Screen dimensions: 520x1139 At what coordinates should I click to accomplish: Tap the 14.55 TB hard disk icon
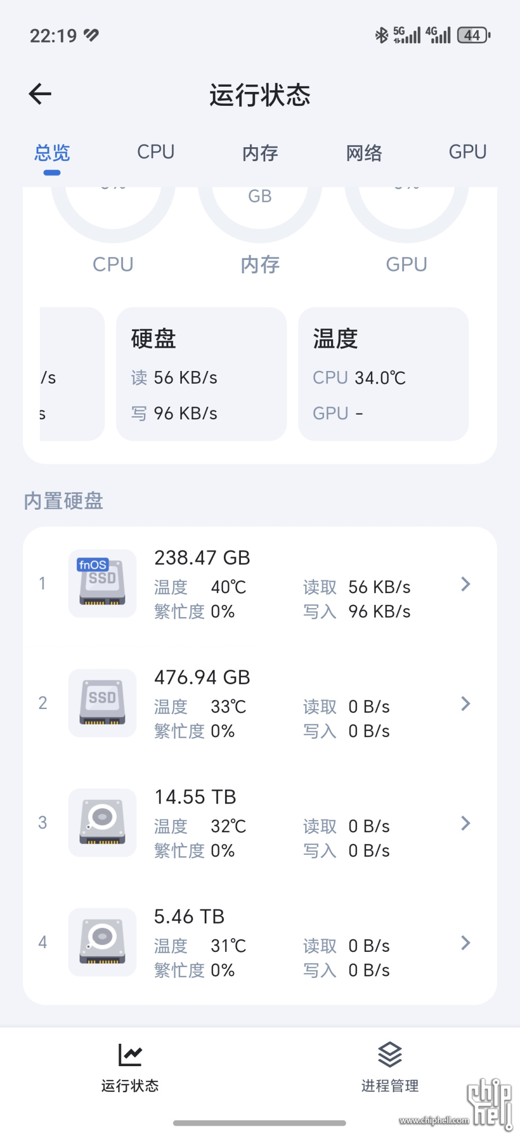[102, 822]
